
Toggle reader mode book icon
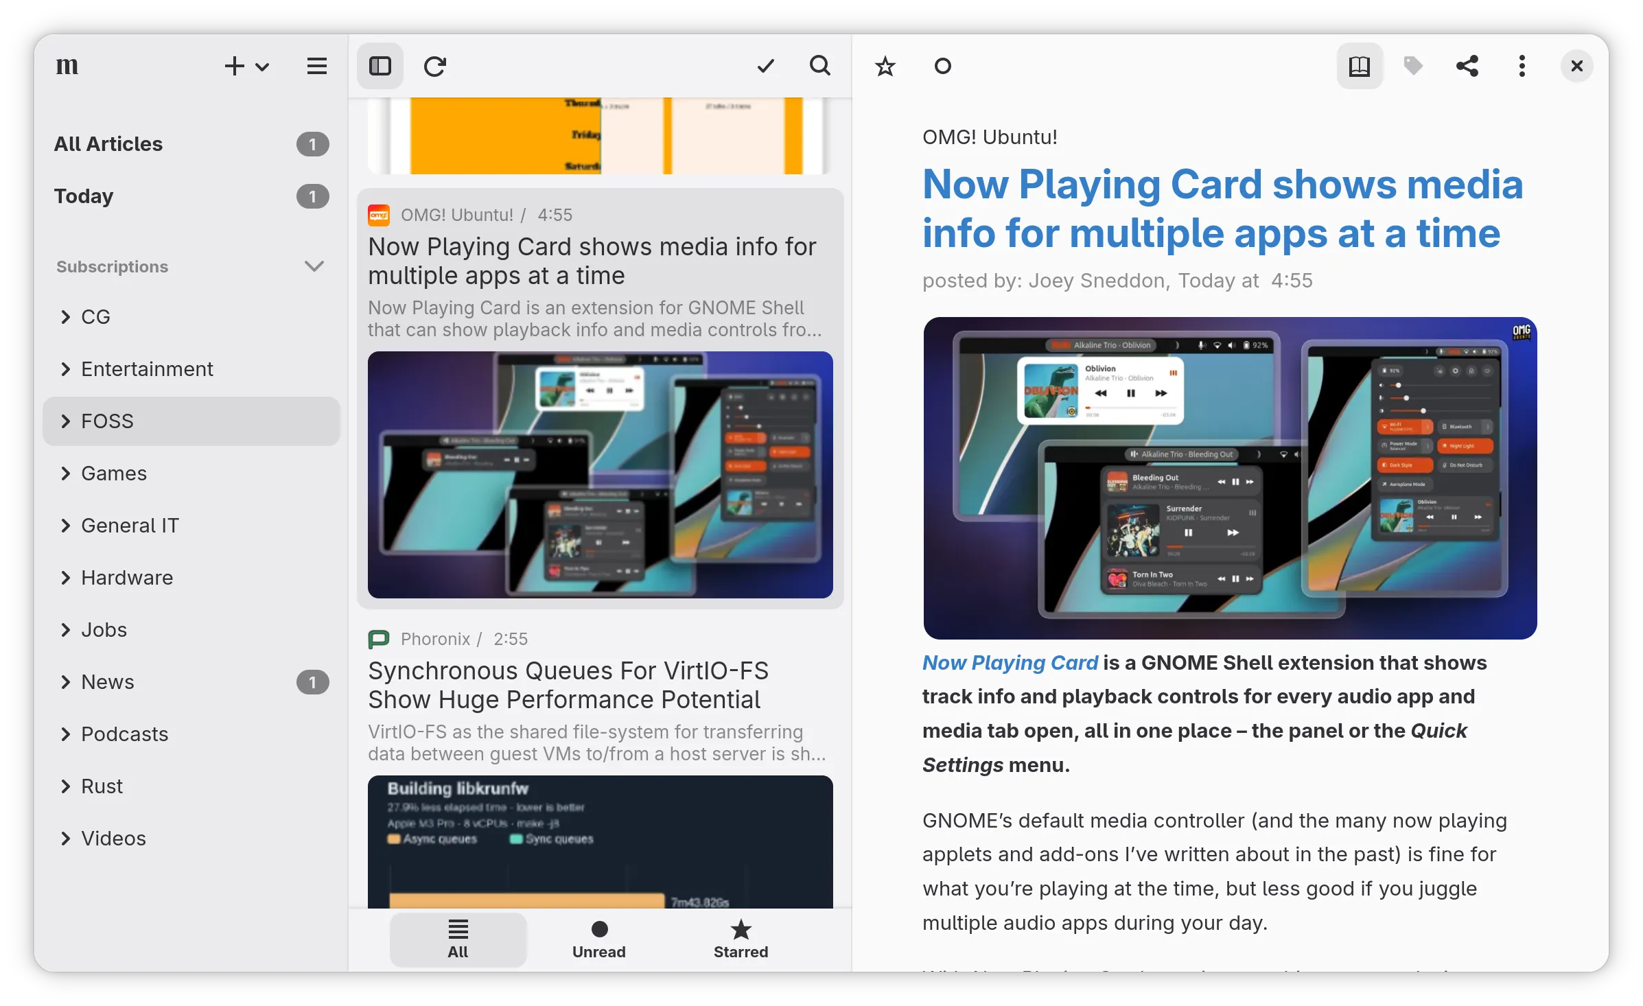pos(1360,67)
